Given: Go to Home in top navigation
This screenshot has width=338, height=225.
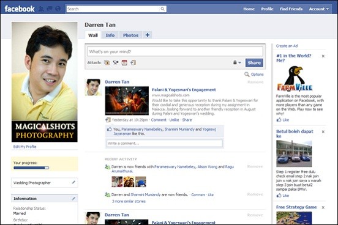Looking at the screenshot, I should (249, 9).
